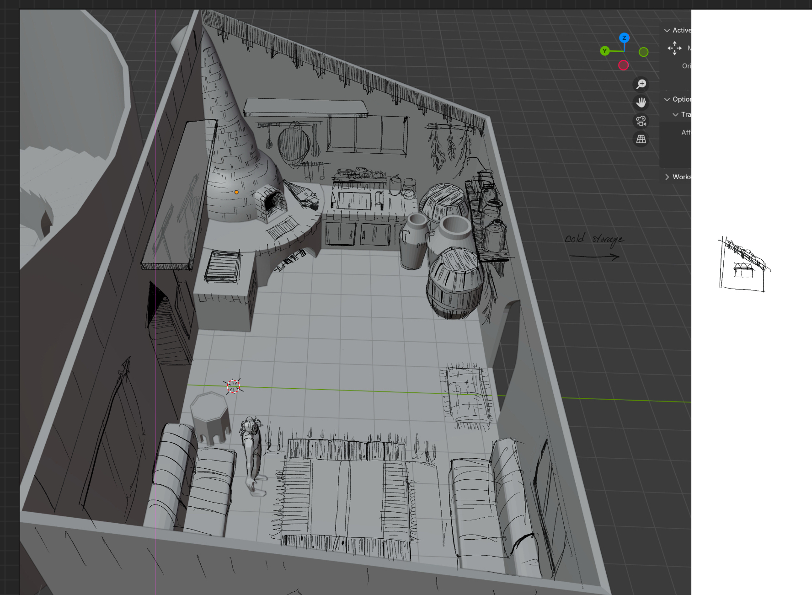Click the orange origin dot on oven
812x595 pixels.
[x=236, y=192]
